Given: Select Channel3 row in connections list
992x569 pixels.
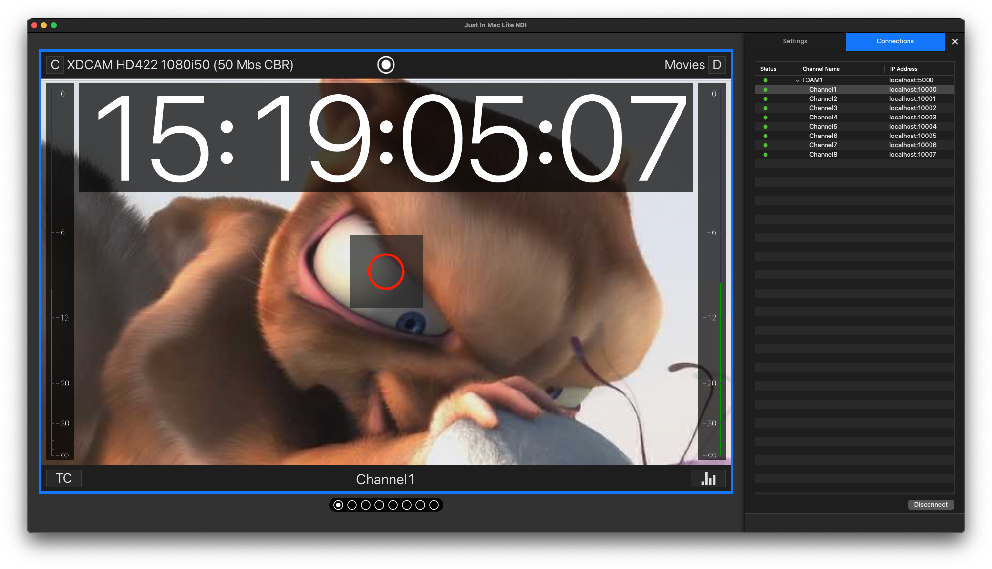Looking at the screenshot, I should [854, 108].
